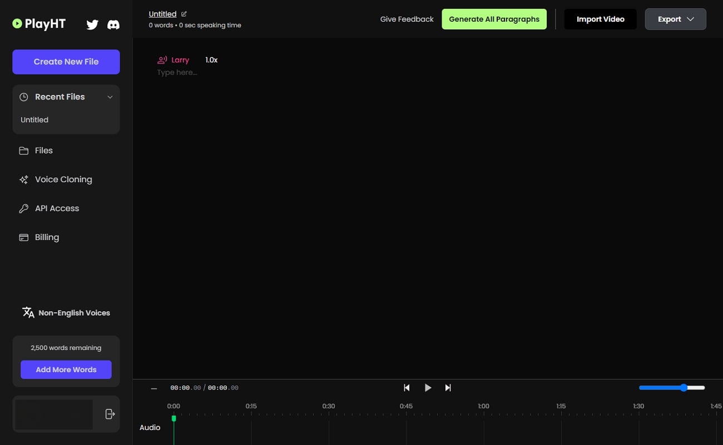Click the 00:00.00 current time readout

(x=185, y=388)
